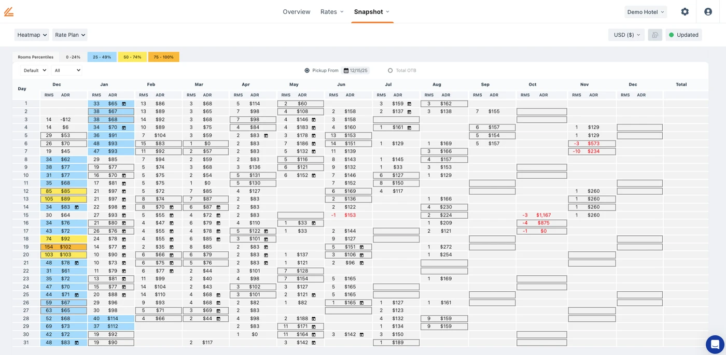This screenshot has width=726, height=355.
Task: Switch to the Overview tab
Action: tap(296, 11)
